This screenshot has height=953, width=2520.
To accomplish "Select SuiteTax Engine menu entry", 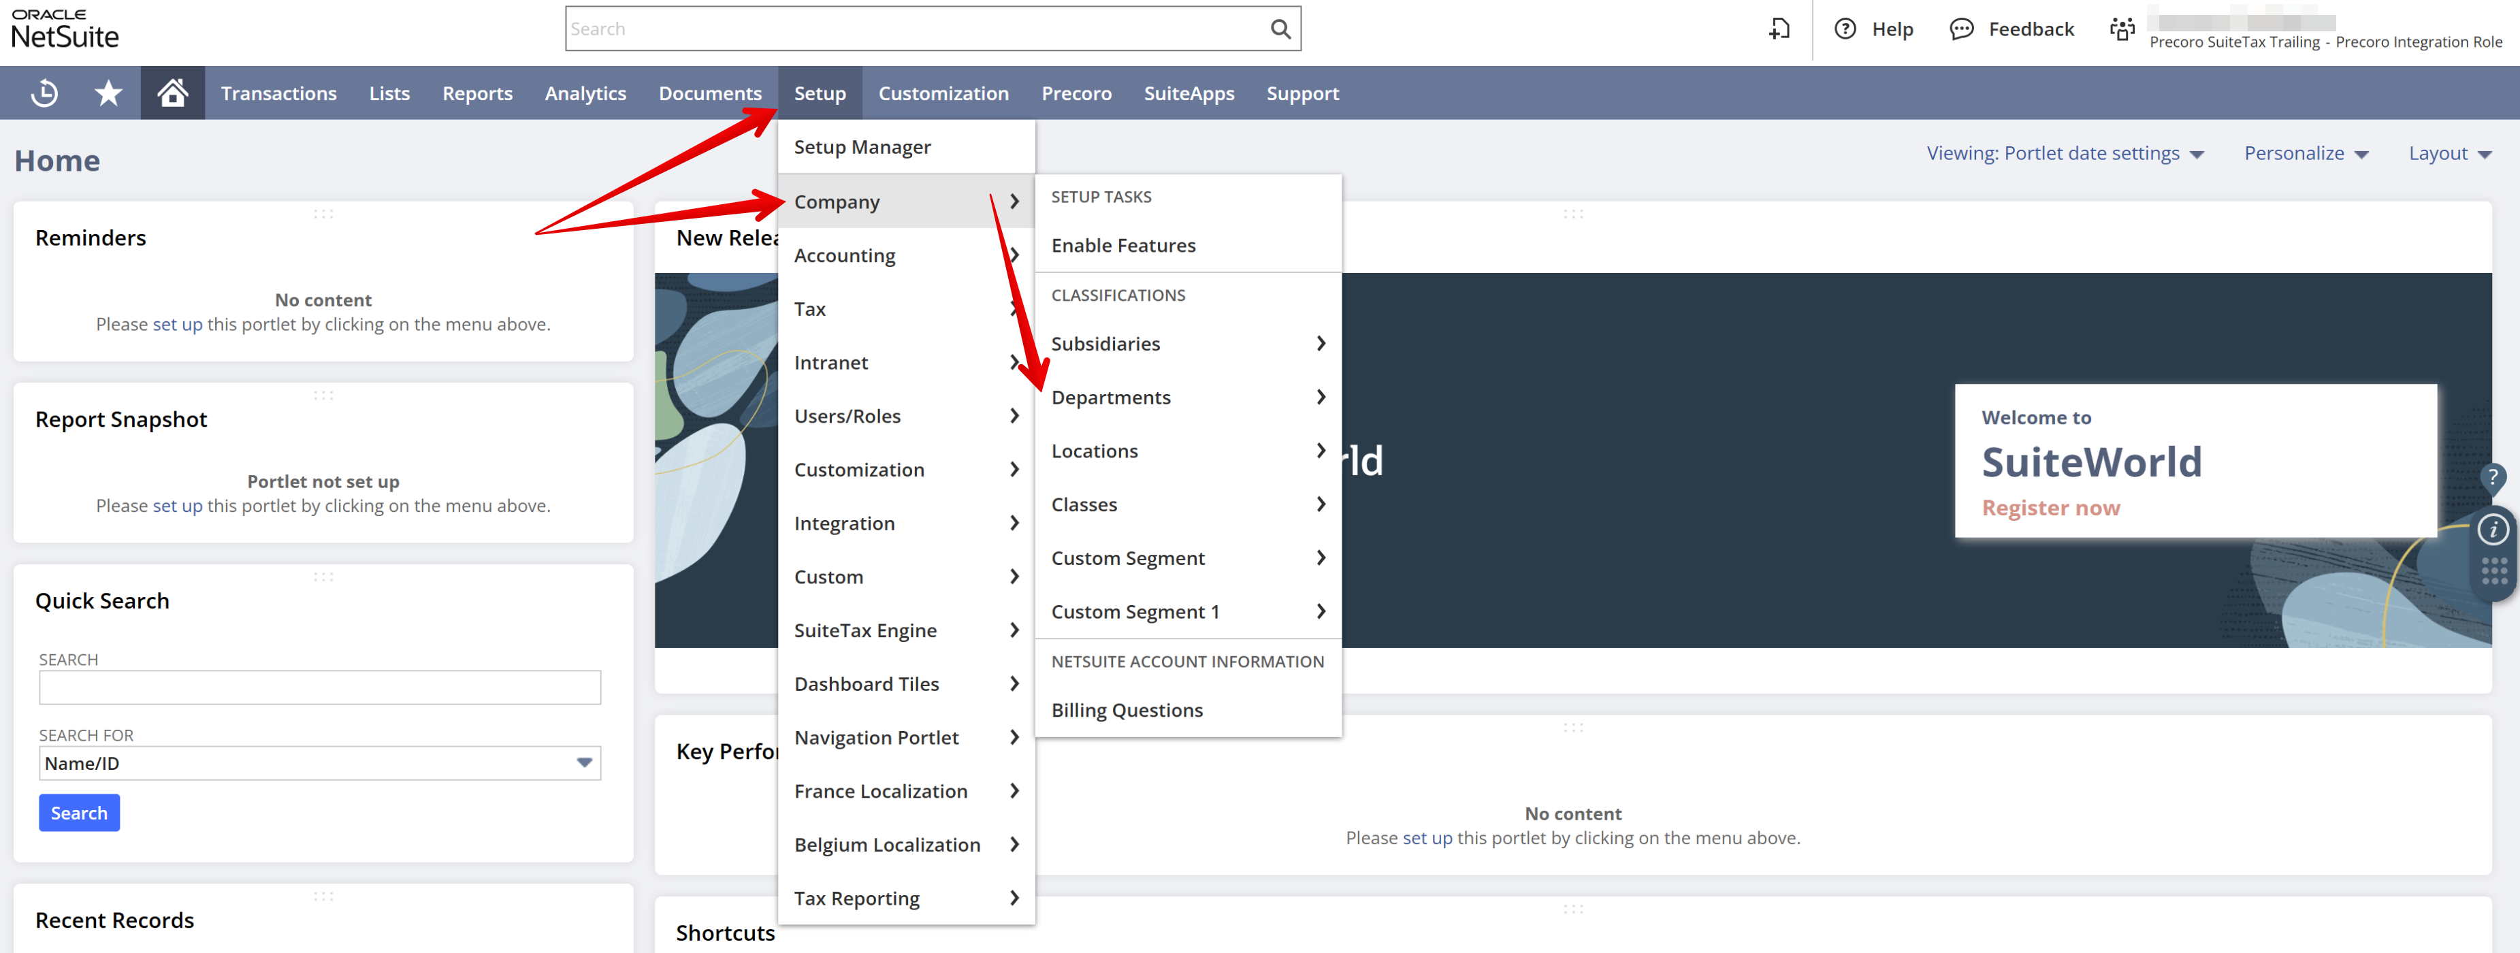I will click(x=906, y=630).
